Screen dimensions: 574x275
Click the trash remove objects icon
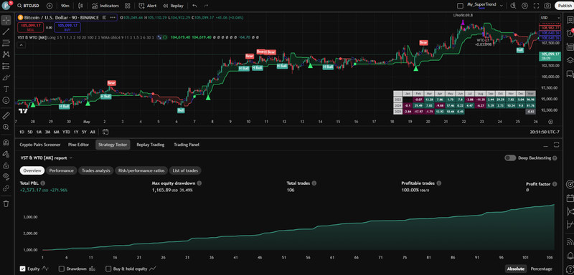tap(6, 204)
